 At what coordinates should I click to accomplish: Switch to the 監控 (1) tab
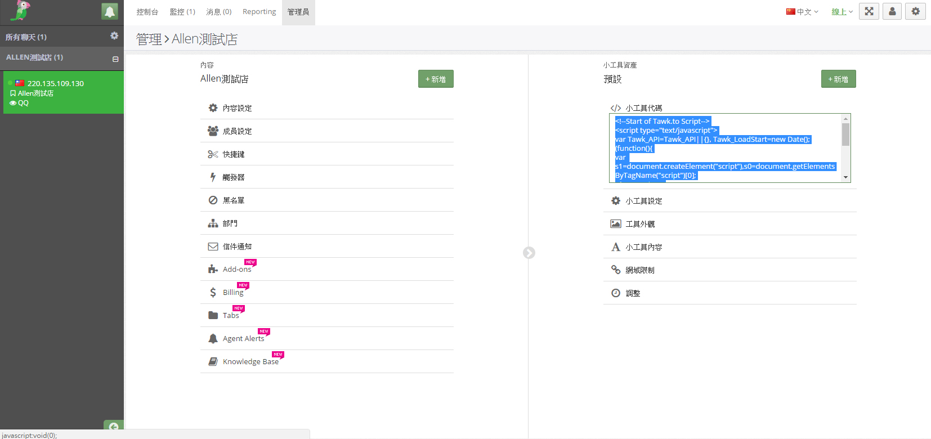[182, 12]
